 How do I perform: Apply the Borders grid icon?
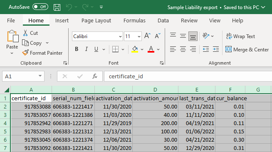115,49
